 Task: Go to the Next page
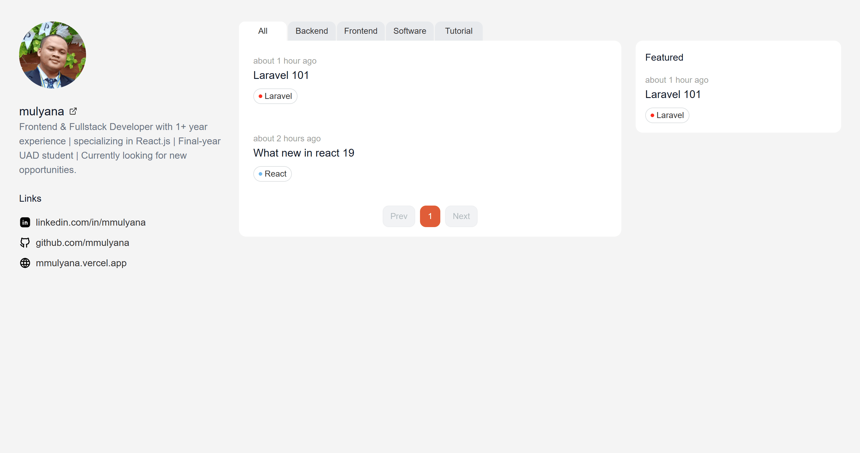click(461, 216)
